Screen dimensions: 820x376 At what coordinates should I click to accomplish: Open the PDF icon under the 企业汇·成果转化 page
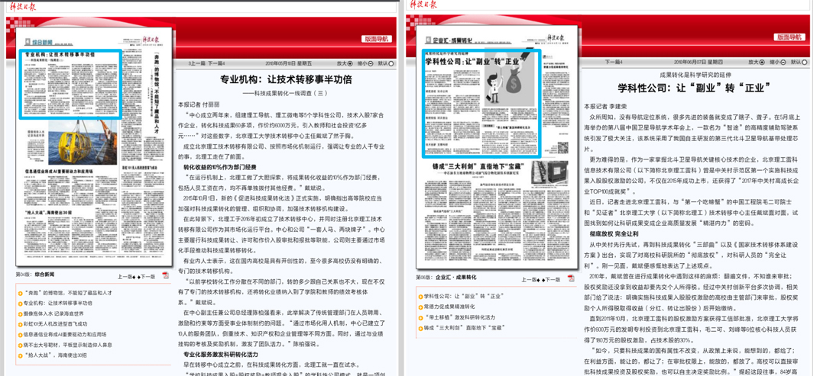570,279
